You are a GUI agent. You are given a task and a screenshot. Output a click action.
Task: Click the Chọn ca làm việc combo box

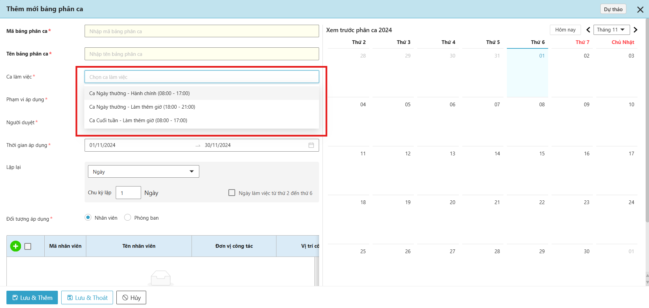coord(201,77)
